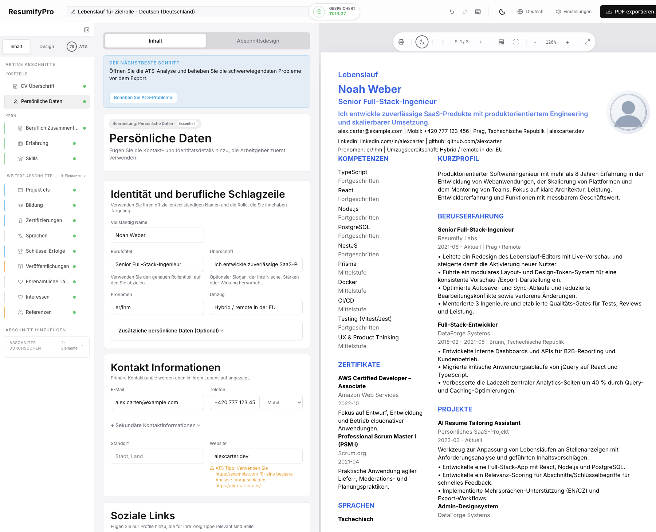
Task: Click the page layout view icon
Action: (x=501, y=42)
